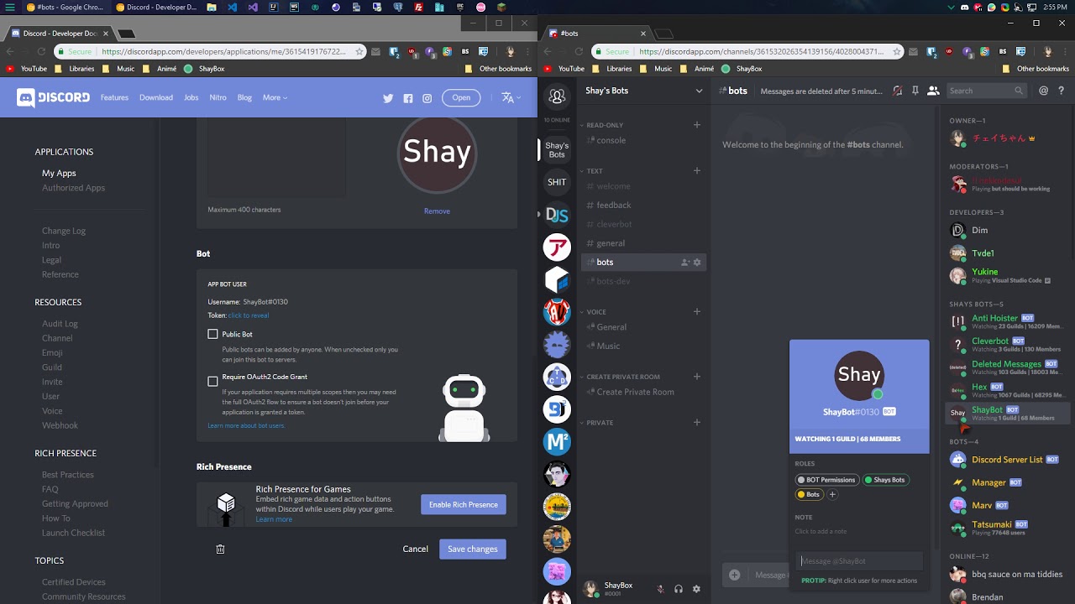The image size is (1075, 604).
Task: Click Enable Rich Presence button
Action: [x=464, y=504]
